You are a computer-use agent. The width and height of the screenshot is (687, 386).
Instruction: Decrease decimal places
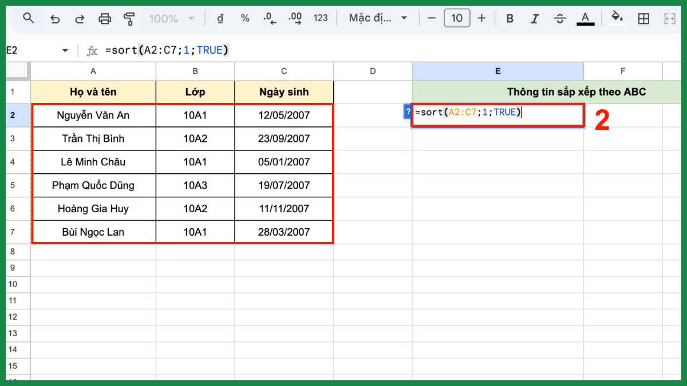click(270, 18)
